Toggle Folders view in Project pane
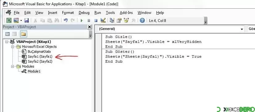This screenshot has width=255, height=112. pos(23,34)
